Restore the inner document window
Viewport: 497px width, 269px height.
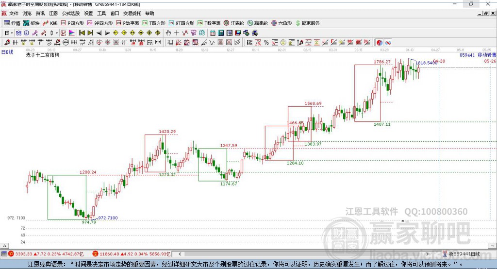pyautogui.click(x=486, y=13)
